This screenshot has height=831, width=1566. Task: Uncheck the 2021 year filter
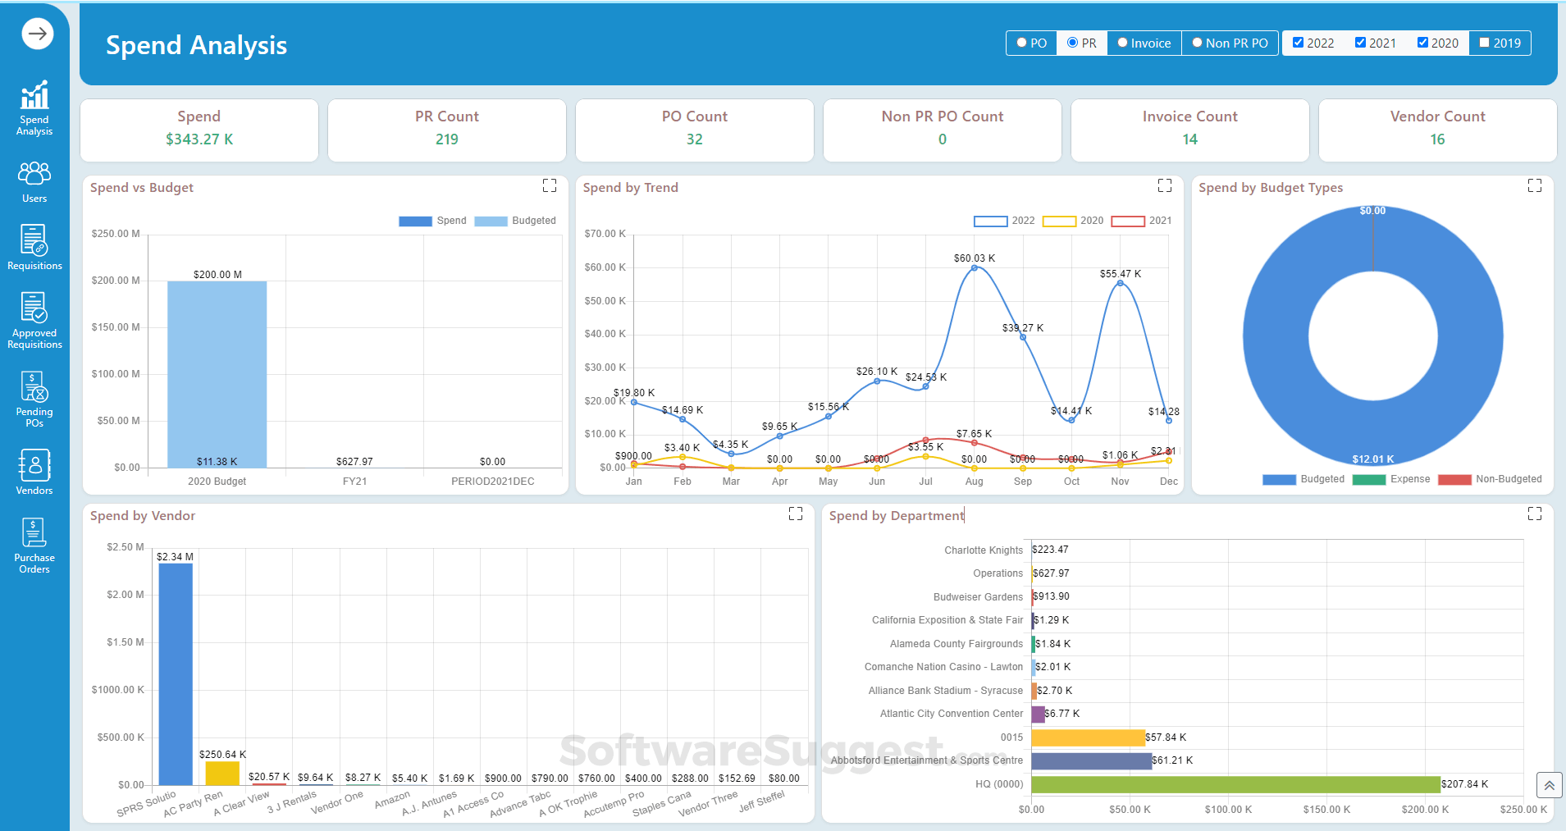1362,42
